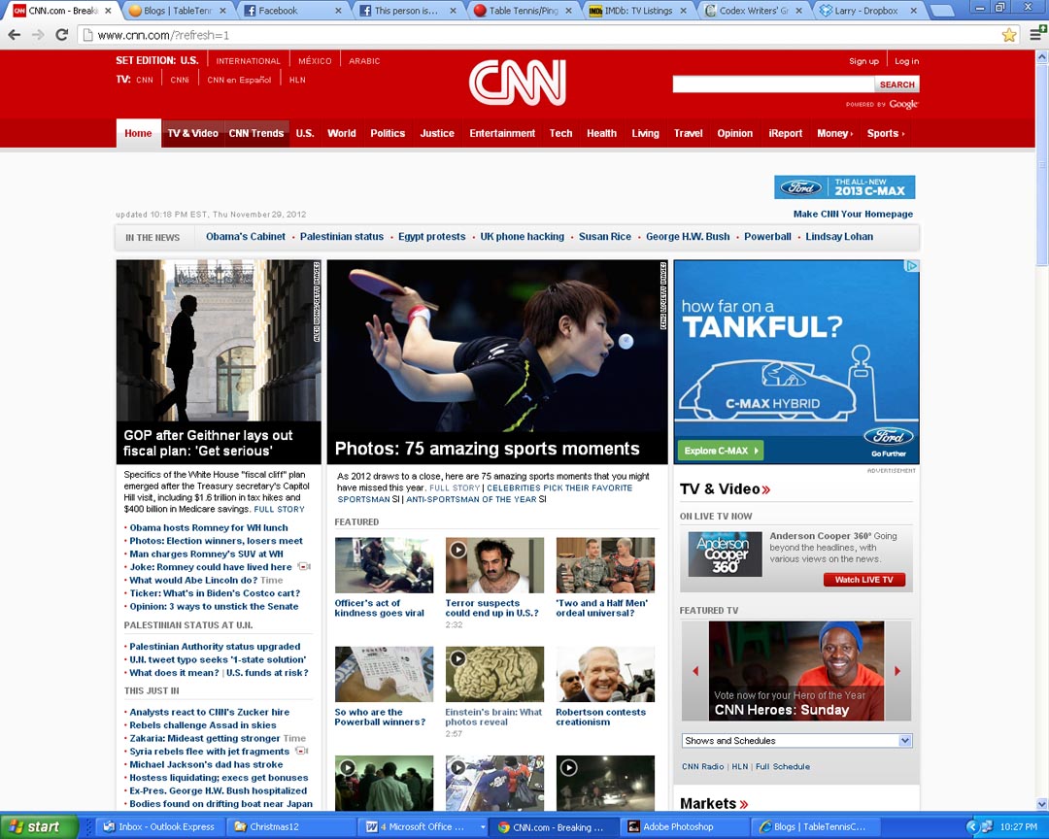
Task: Click the browser forward arrow
Action: pyautogui.click(x=38, y=35)
